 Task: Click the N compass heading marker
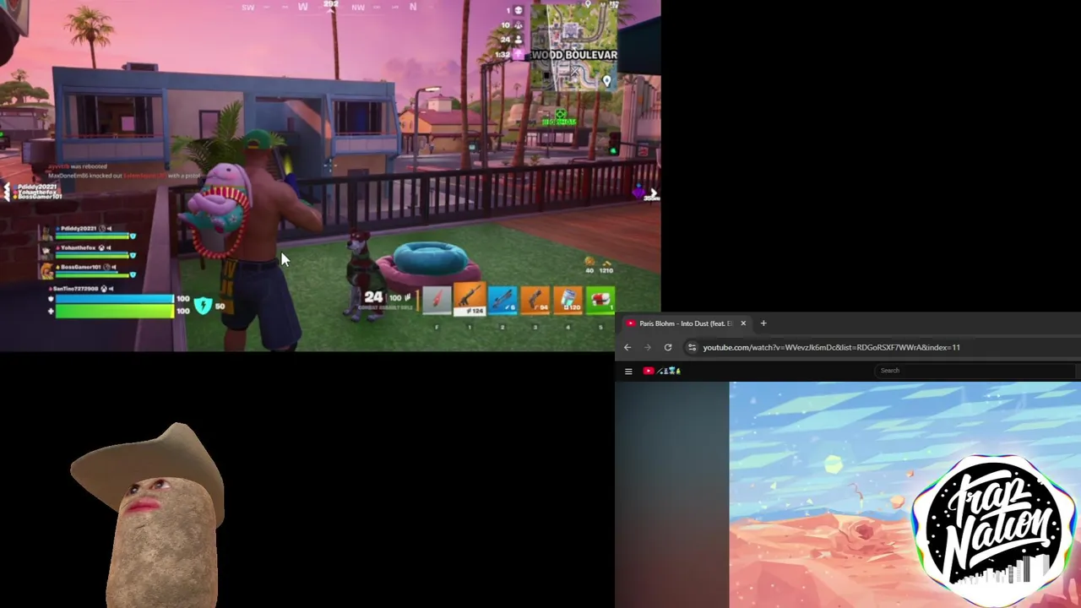[x=413, y=7]
